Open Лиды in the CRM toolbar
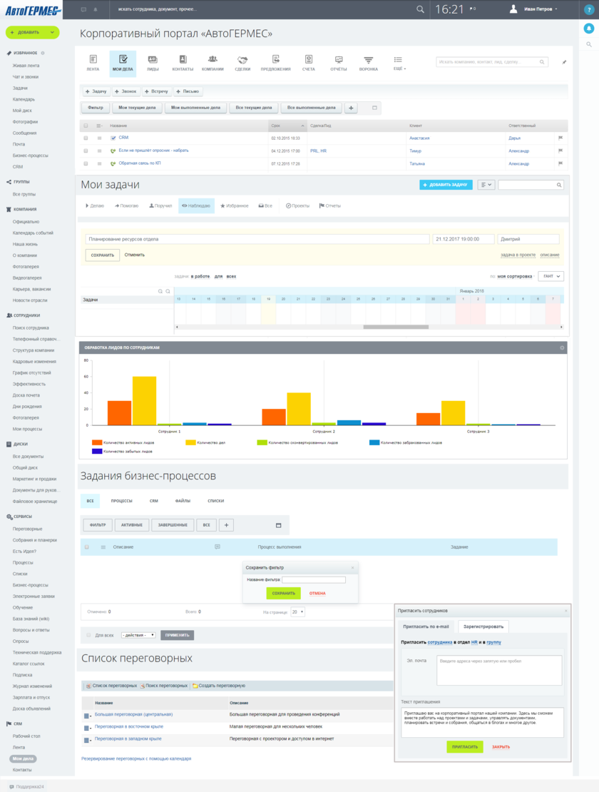Viewport: 599px width, 792px height. click(x=153, y=63)
